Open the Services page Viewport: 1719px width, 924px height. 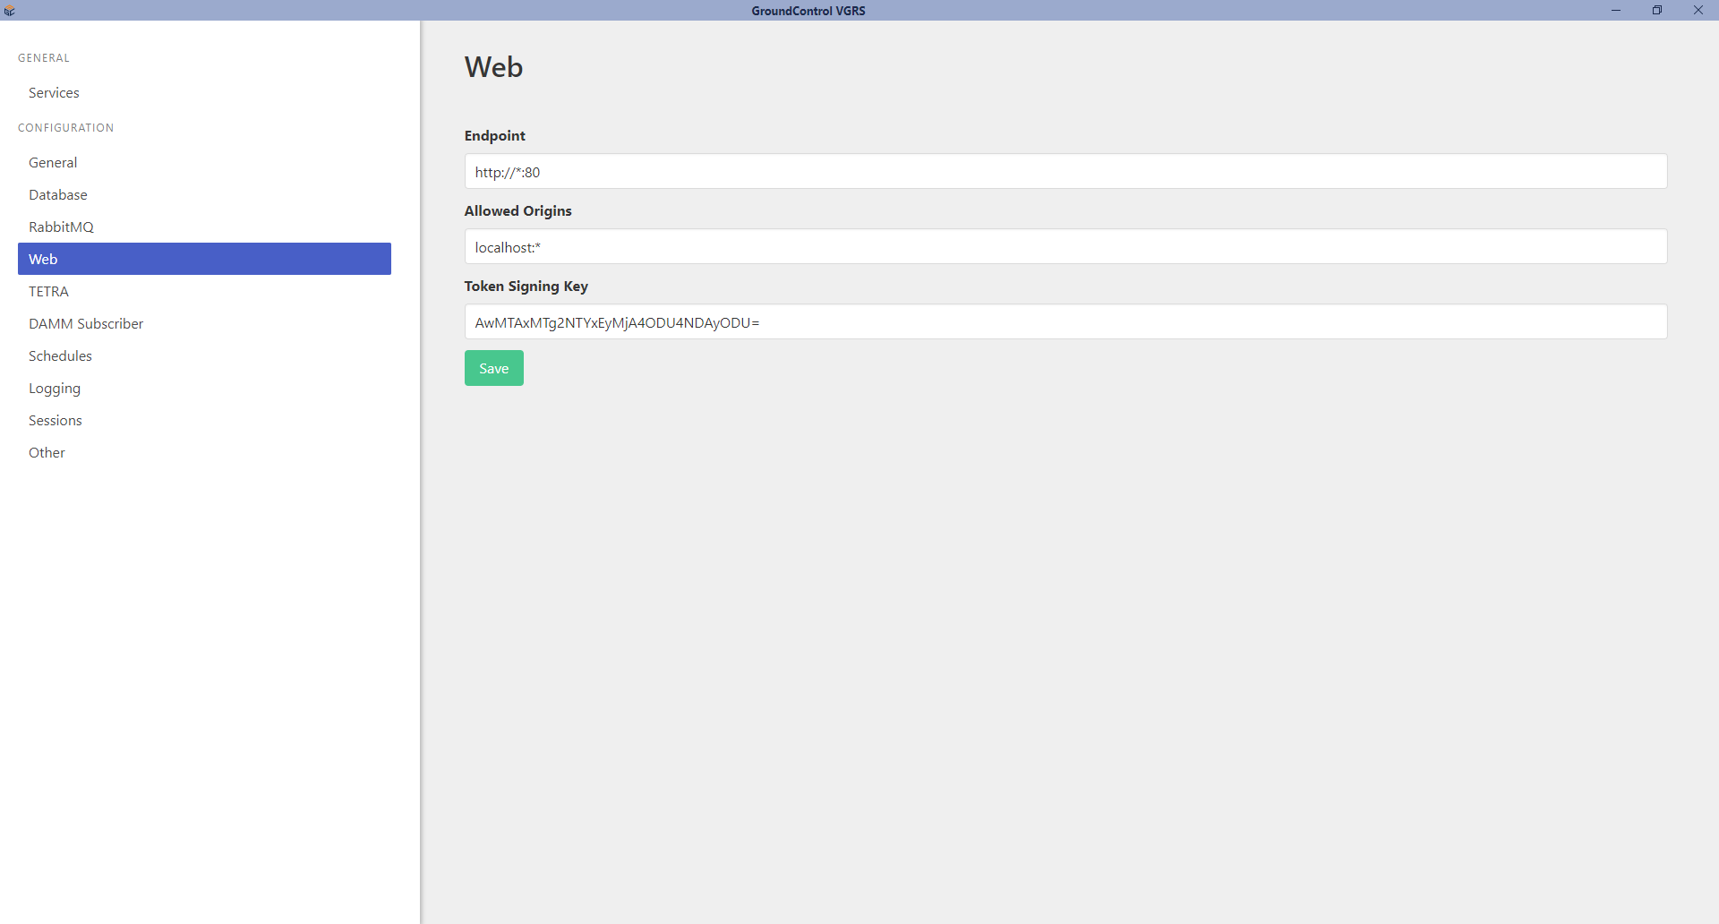coord(54,93)
